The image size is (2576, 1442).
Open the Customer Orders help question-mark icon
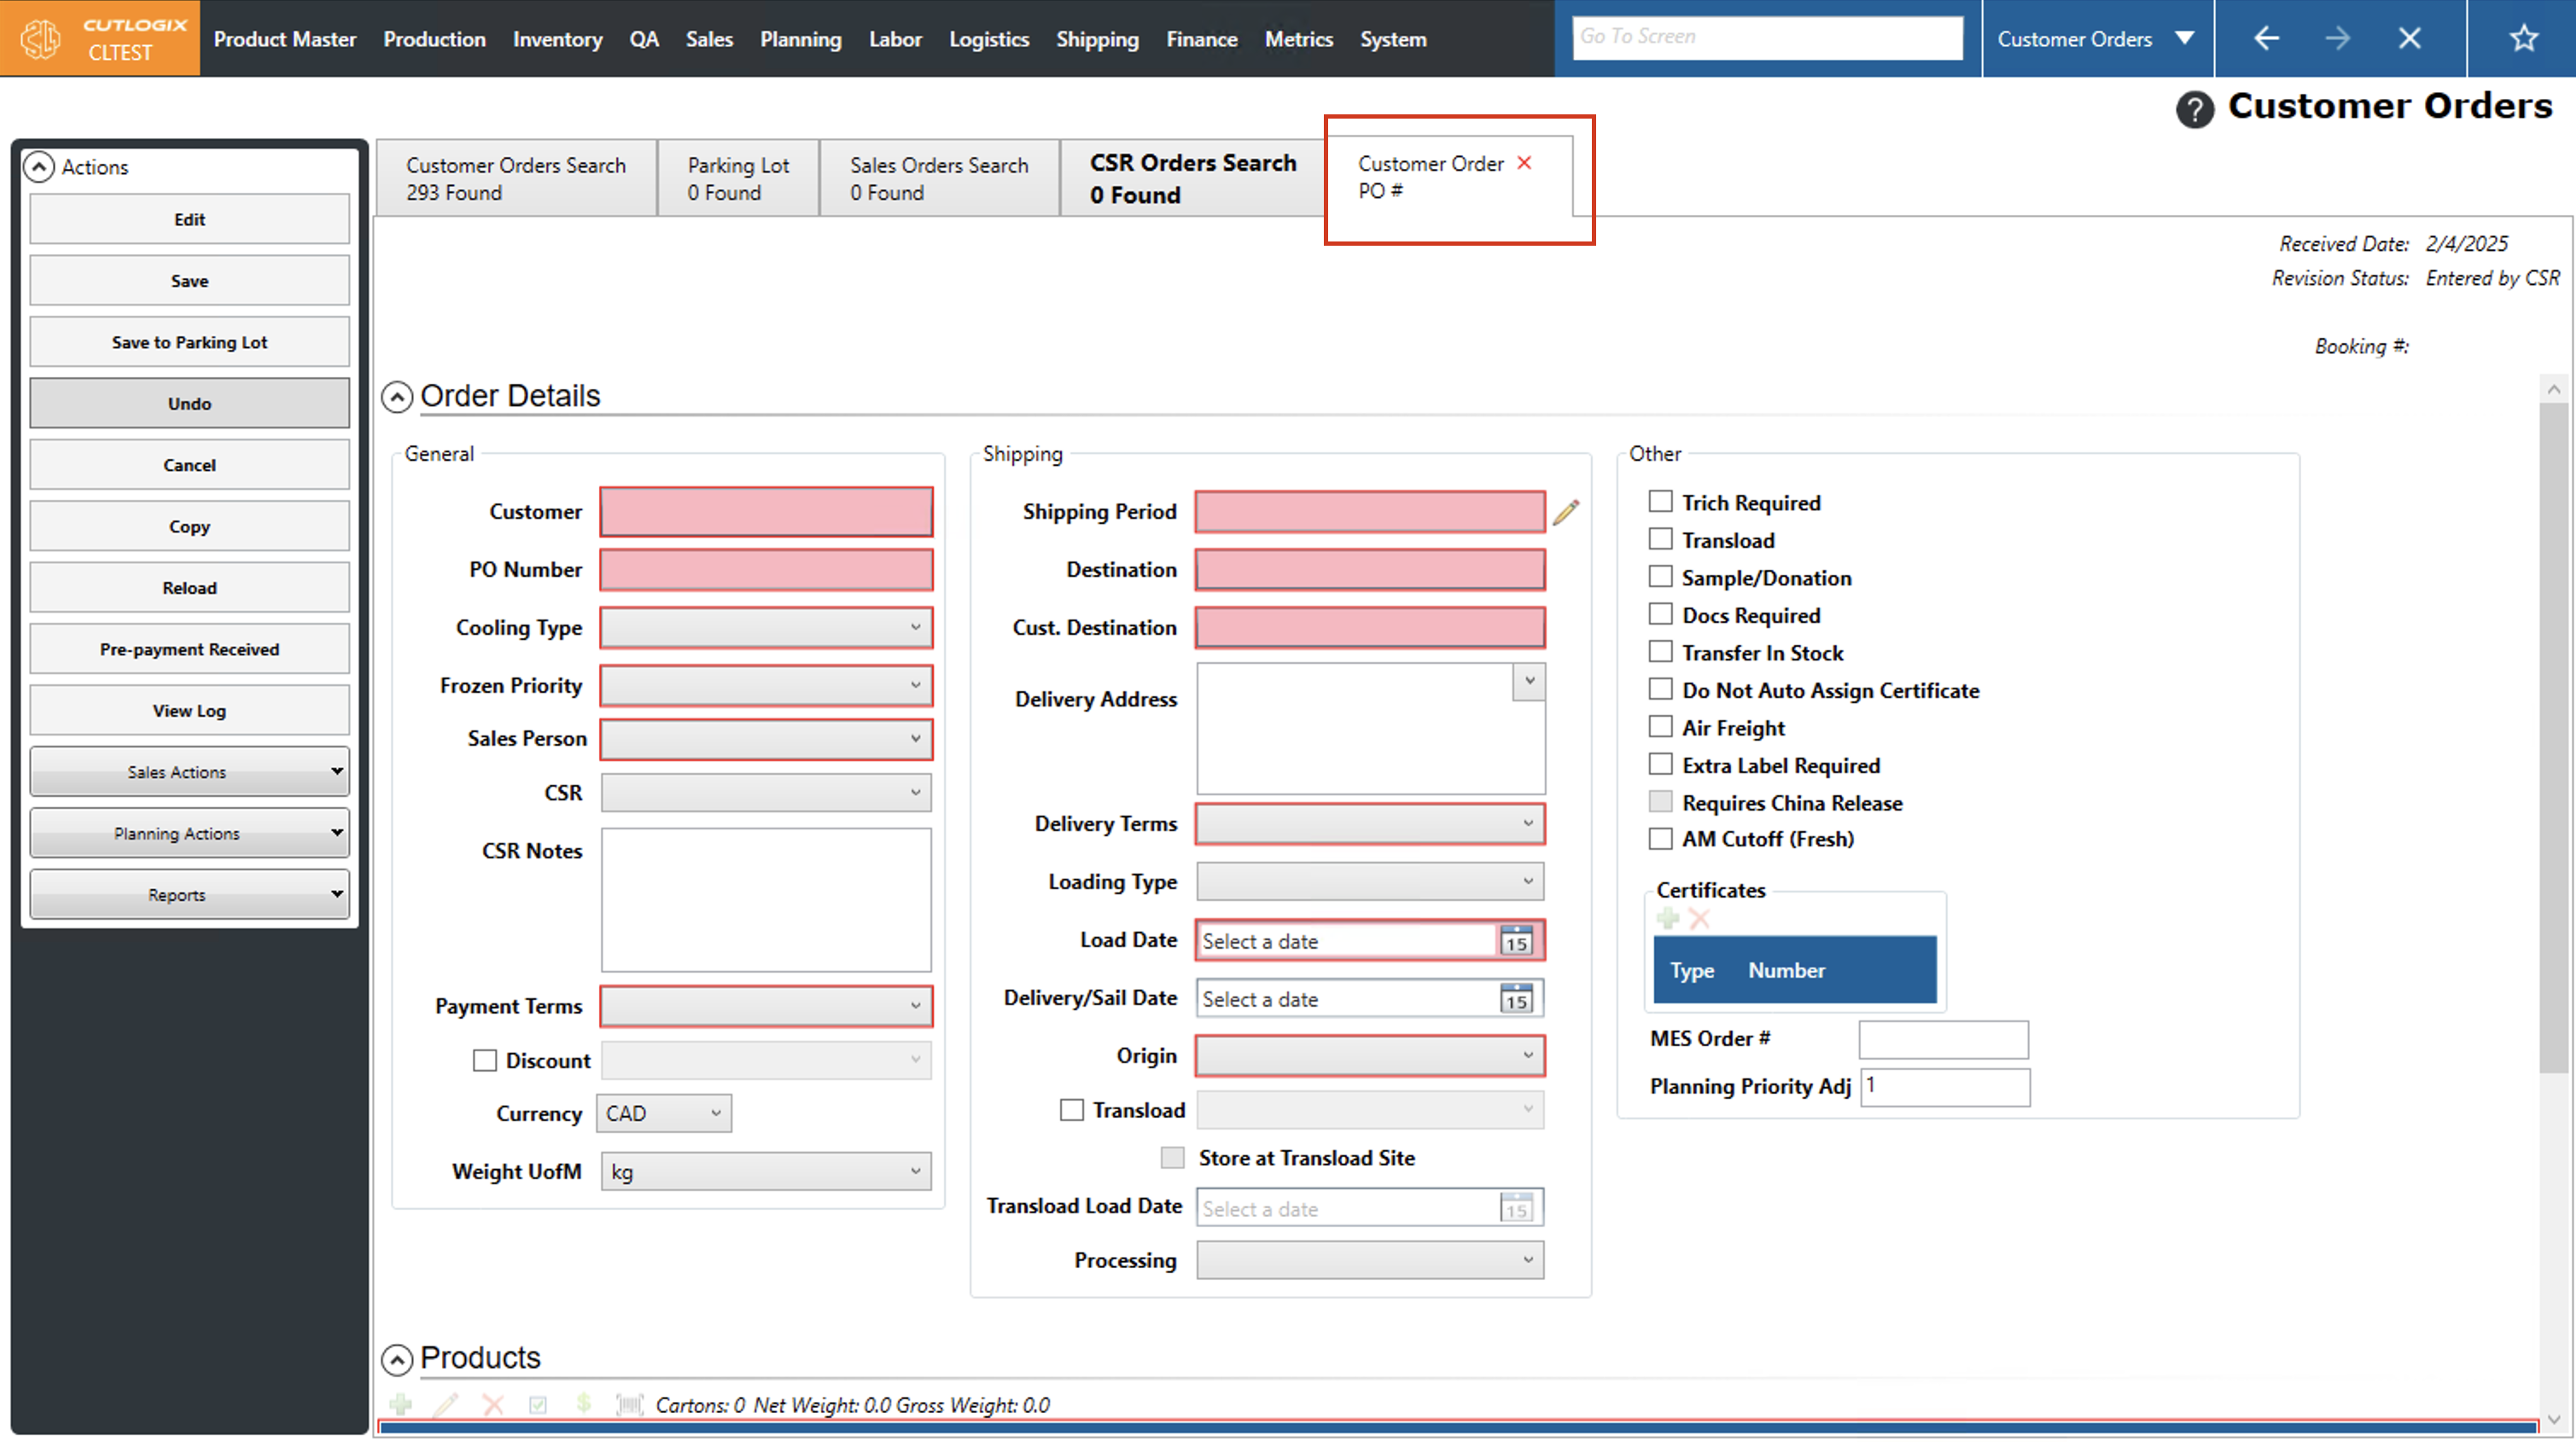click(2194, 109)
